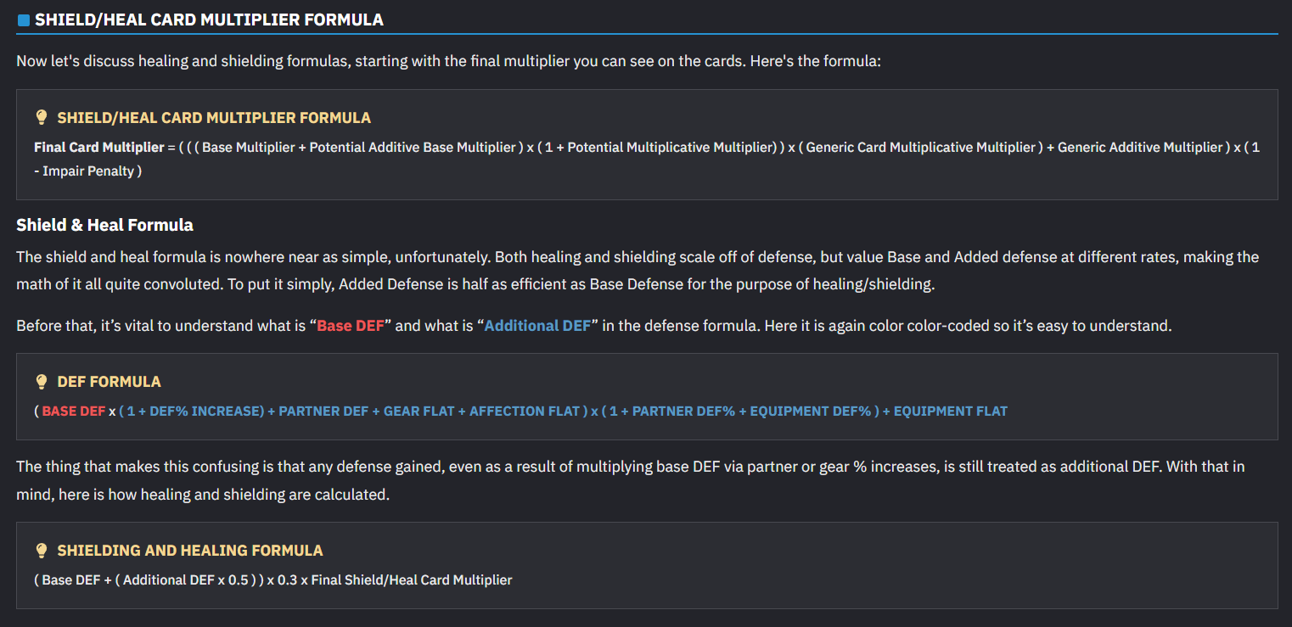Click the yellow "SHIELDING AND HEALING FORMULA" title
The height and width of the screenshot is (627, 1292).
(190, 551)
